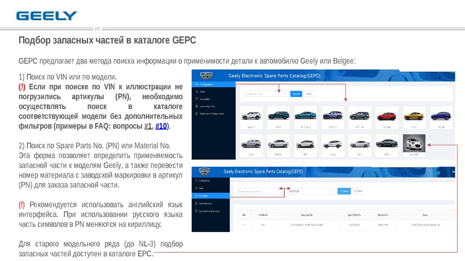This screenshot has width=465, height=261.
Task: Select the purple-blue SUV thumbnail
Action: click(x=333, y=116)
